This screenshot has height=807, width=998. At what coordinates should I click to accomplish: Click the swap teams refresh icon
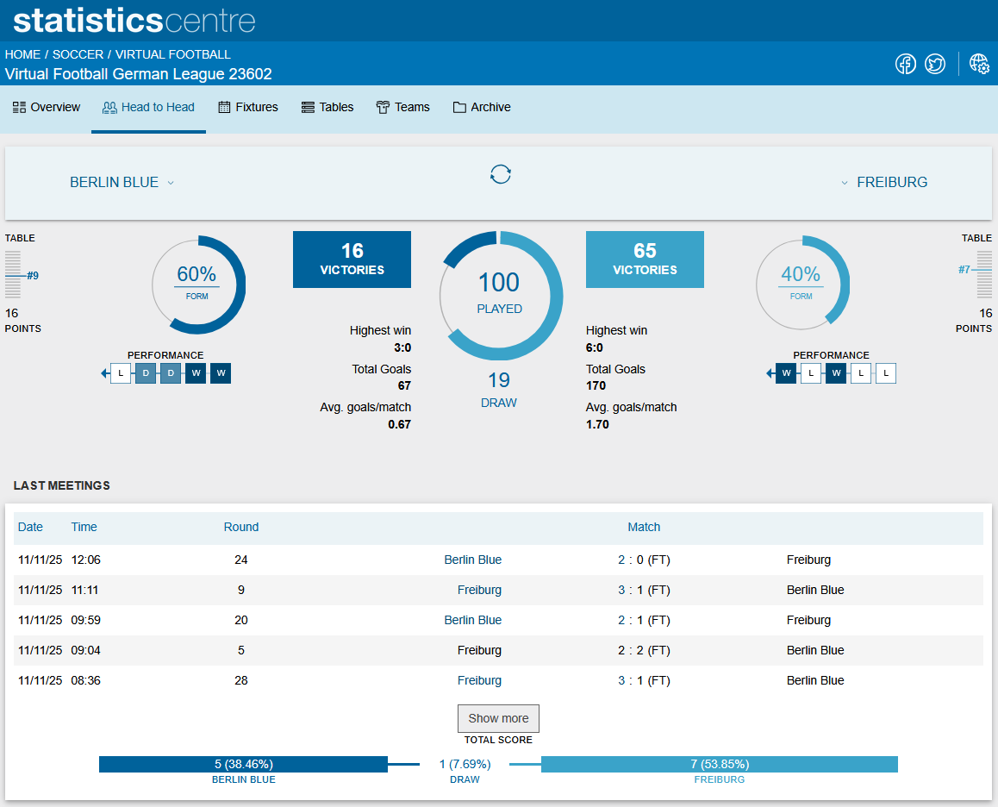(x=500, y=173)
